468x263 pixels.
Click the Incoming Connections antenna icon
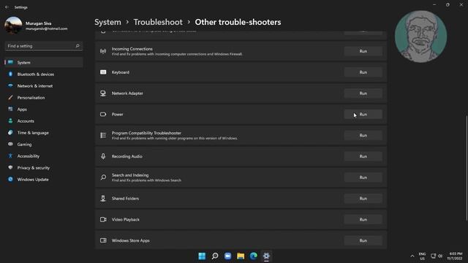(x=103, y=51)
